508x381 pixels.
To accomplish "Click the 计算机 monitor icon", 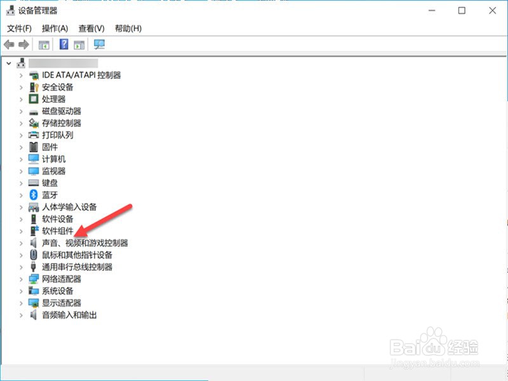I will (34, 159).
